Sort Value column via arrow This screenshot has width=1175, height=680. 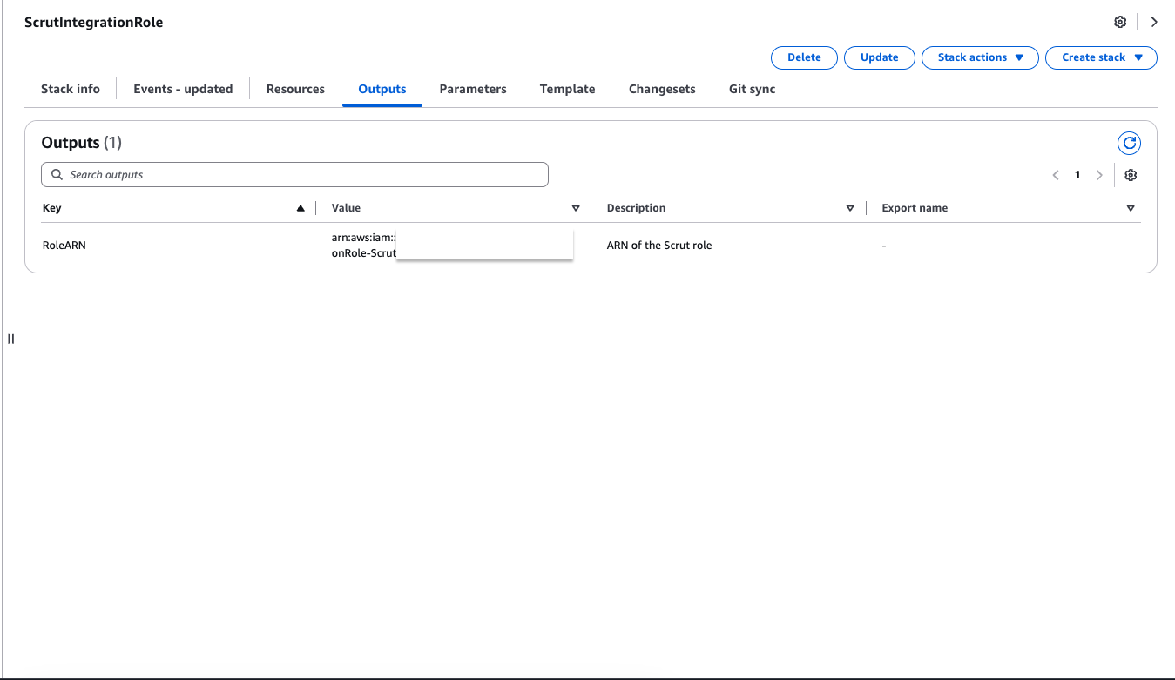(576, 208)
